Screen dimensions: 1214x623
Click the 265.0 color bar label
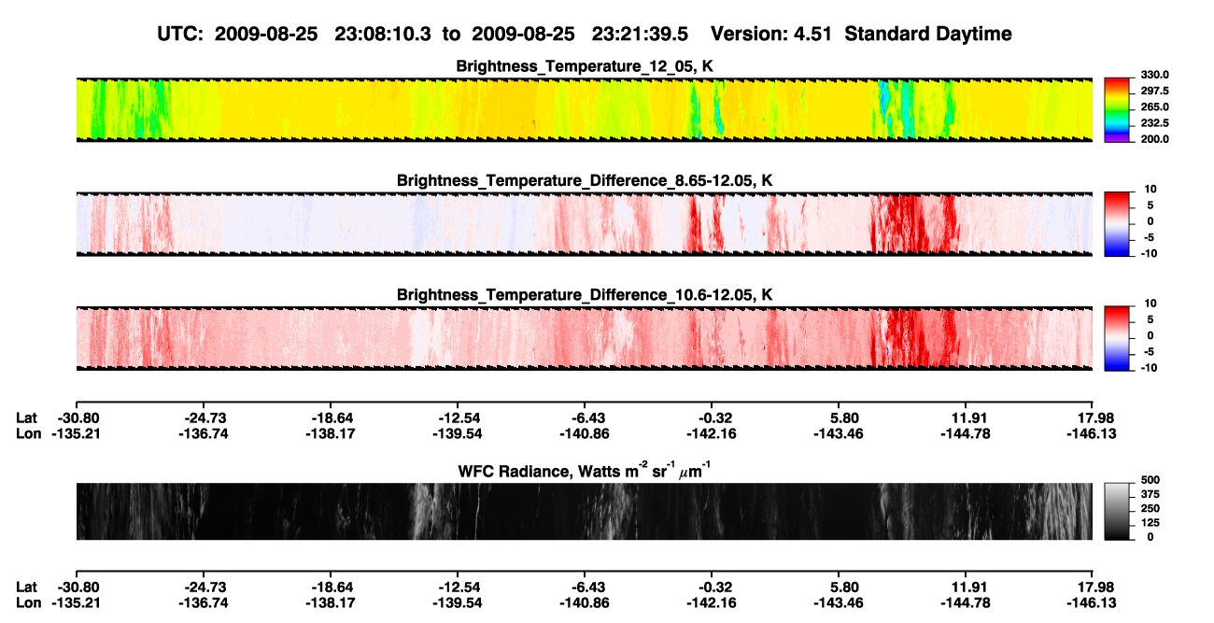point(1155,106)
